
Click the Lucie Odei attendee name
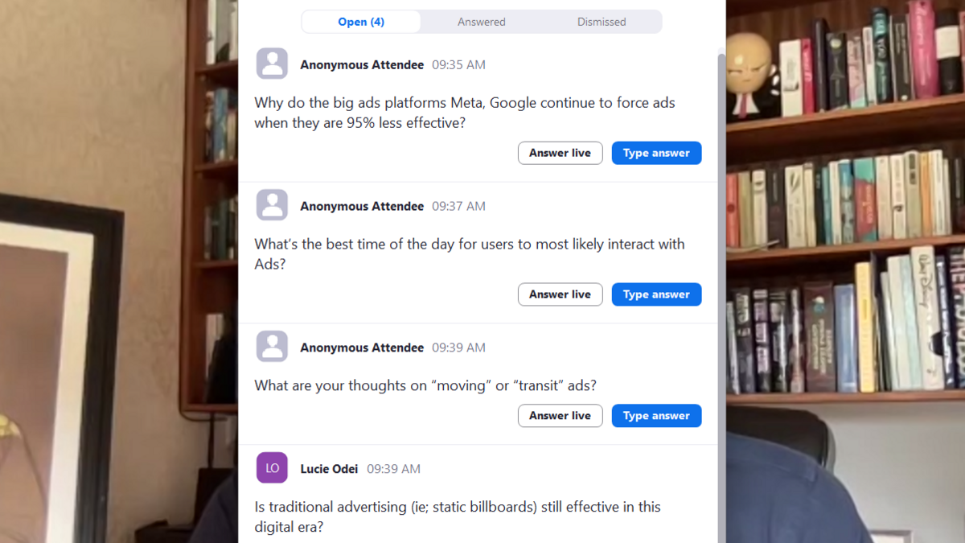click(329, 469)
